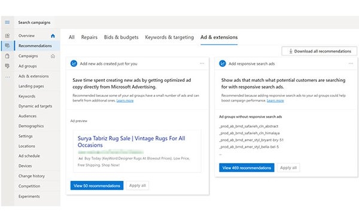Switch to the All tab

71,37
